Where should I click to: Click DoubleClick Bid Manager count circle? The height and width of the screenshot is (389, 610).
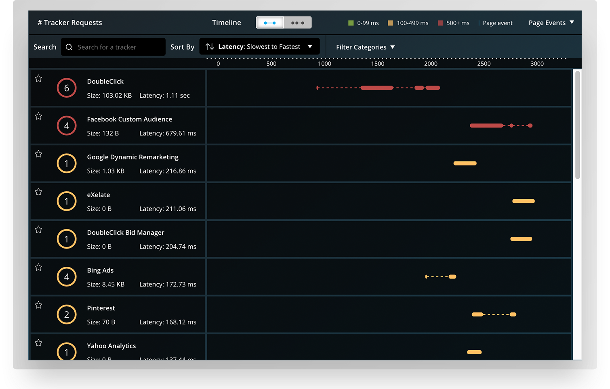tap(67, 239)
